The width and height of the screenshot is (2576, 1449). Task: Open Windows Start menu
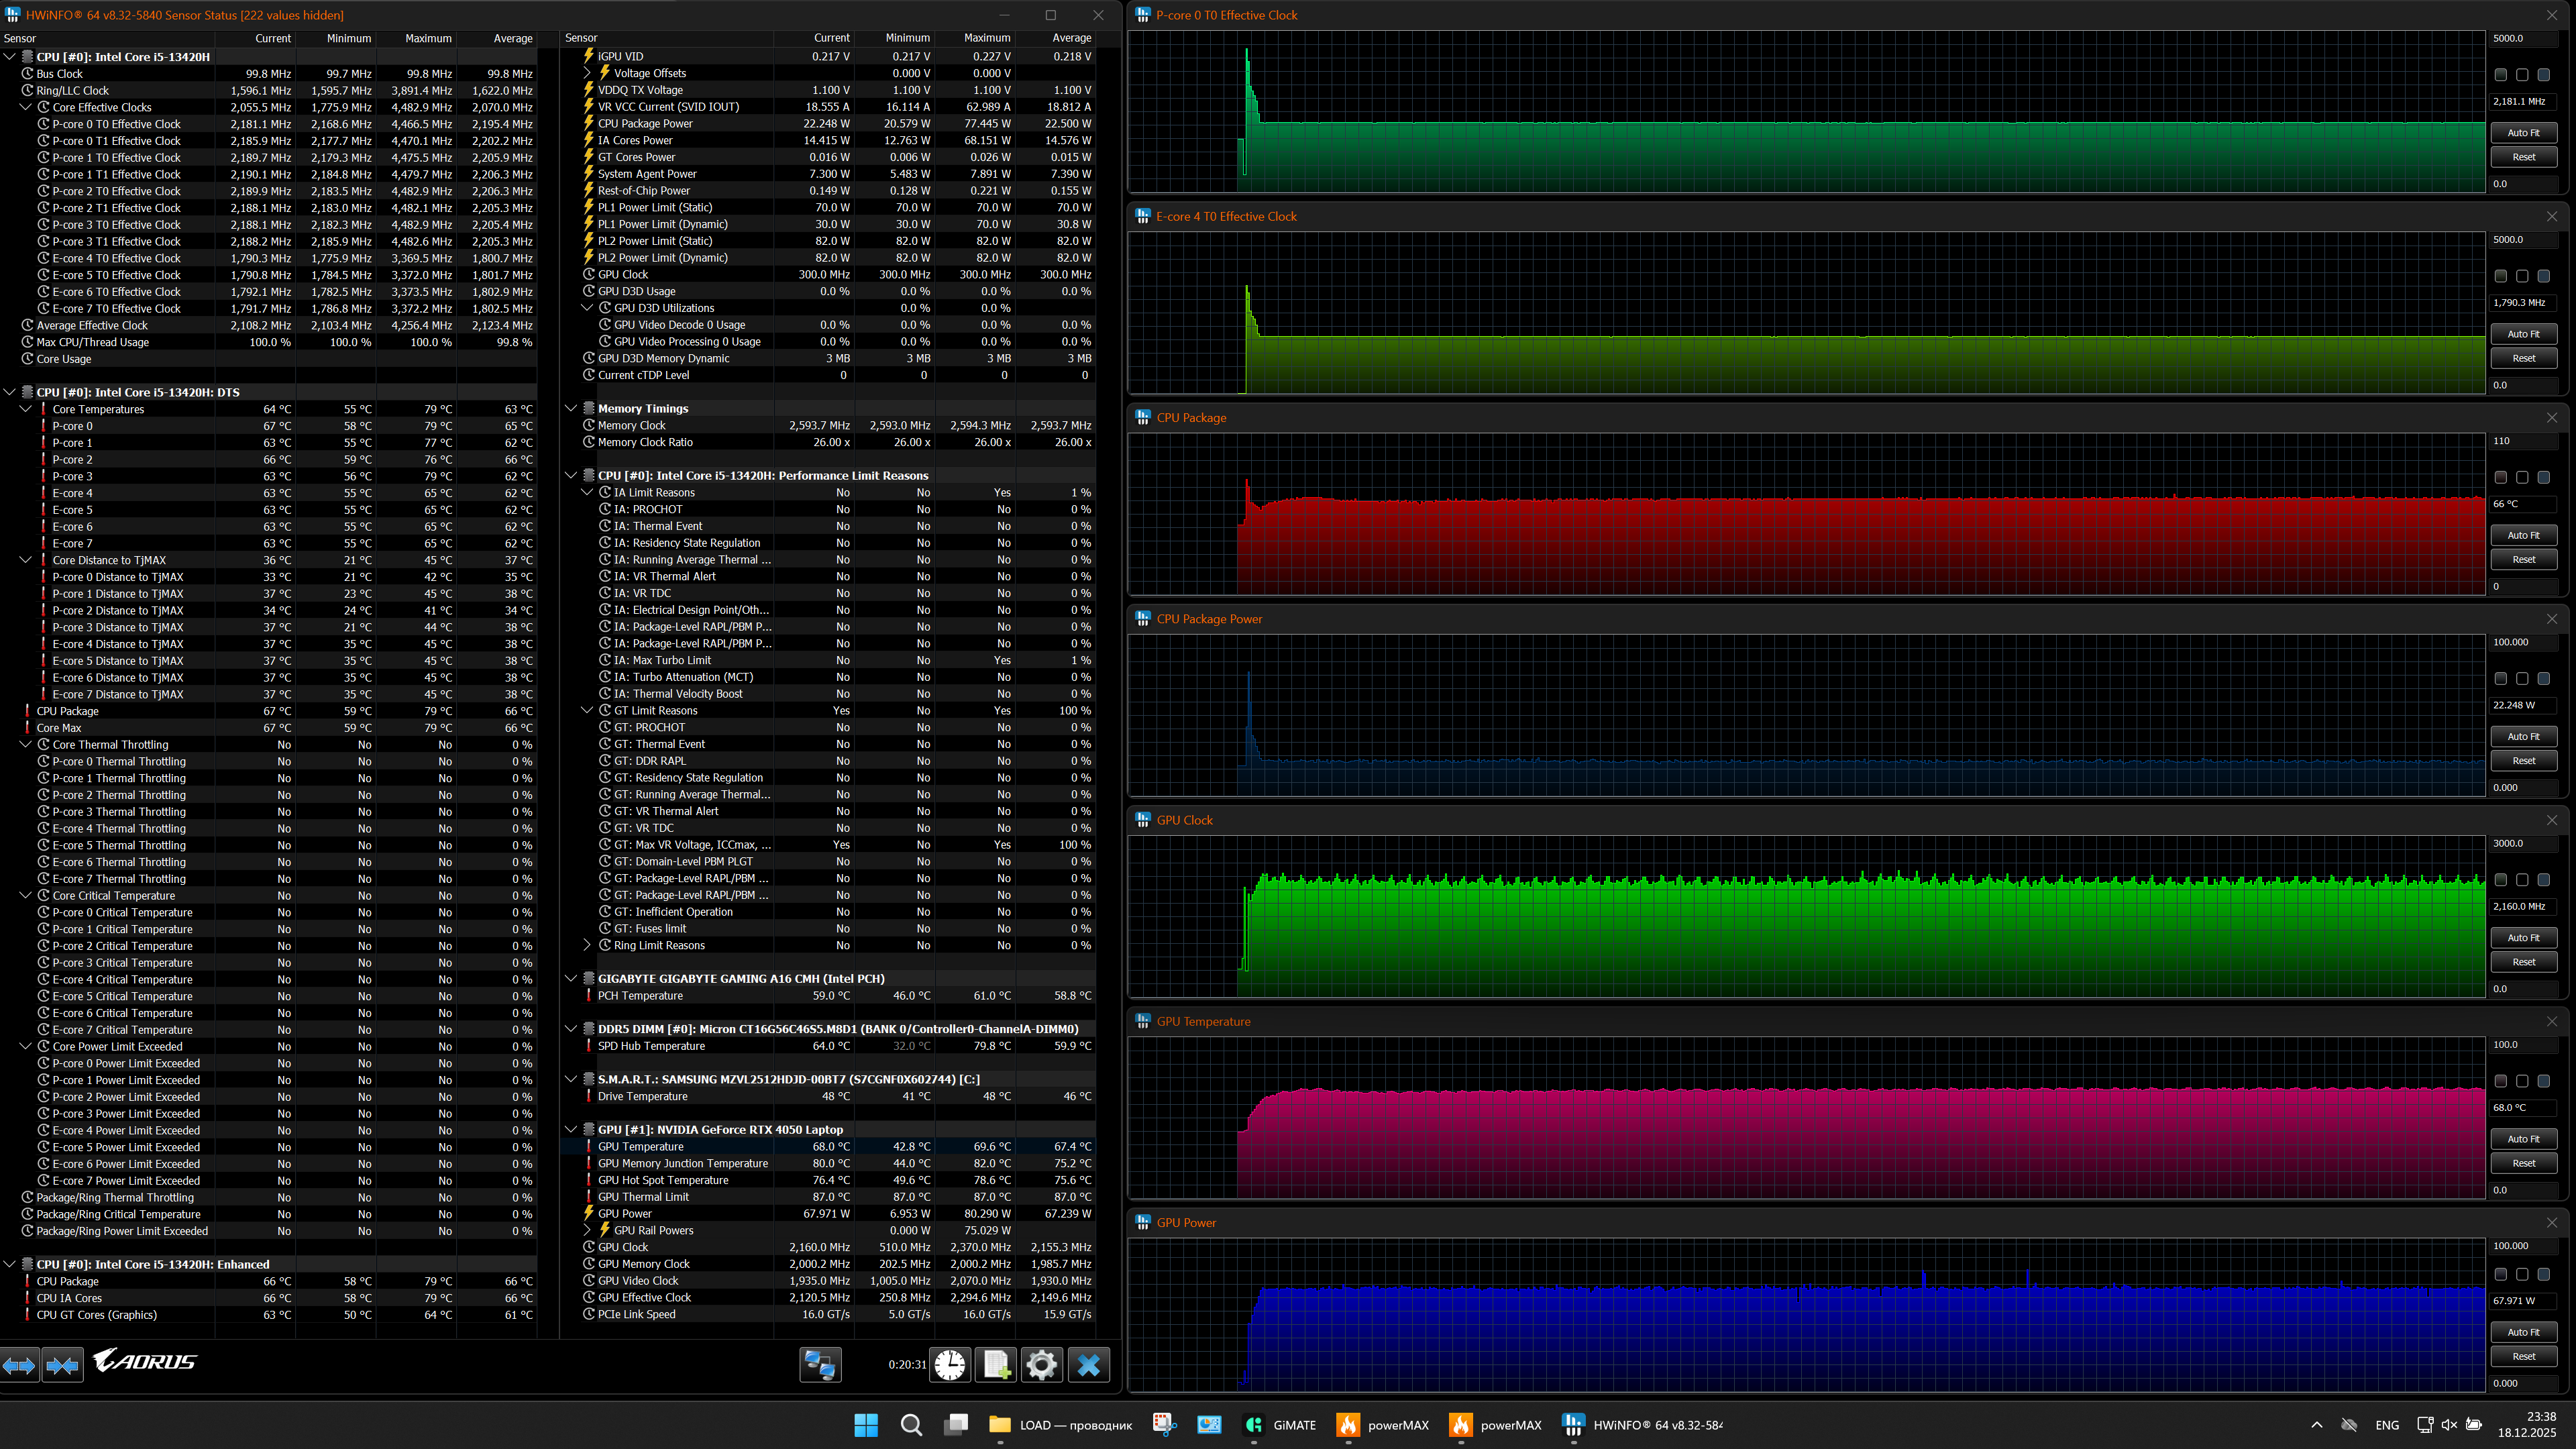pyautogui.click(x=866, y=1425)
